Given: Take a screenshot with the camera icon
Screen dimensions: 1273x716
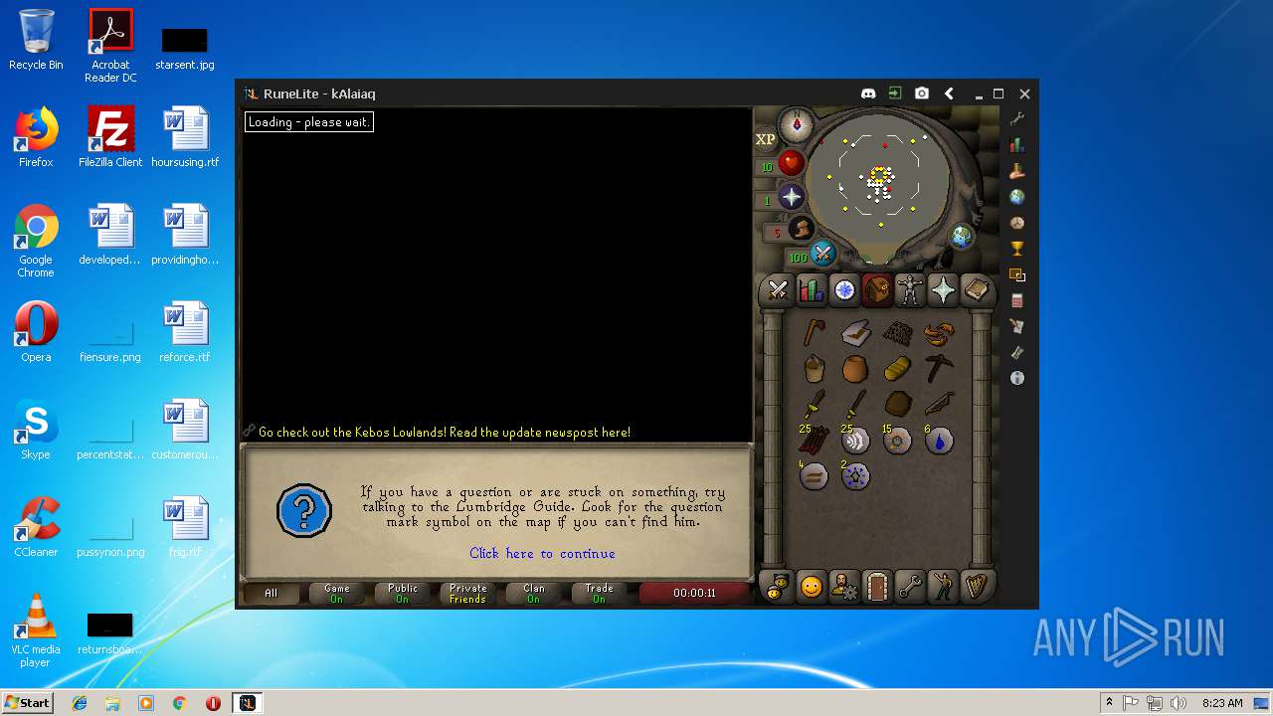Looking at the screenshot, I should 922,93.
